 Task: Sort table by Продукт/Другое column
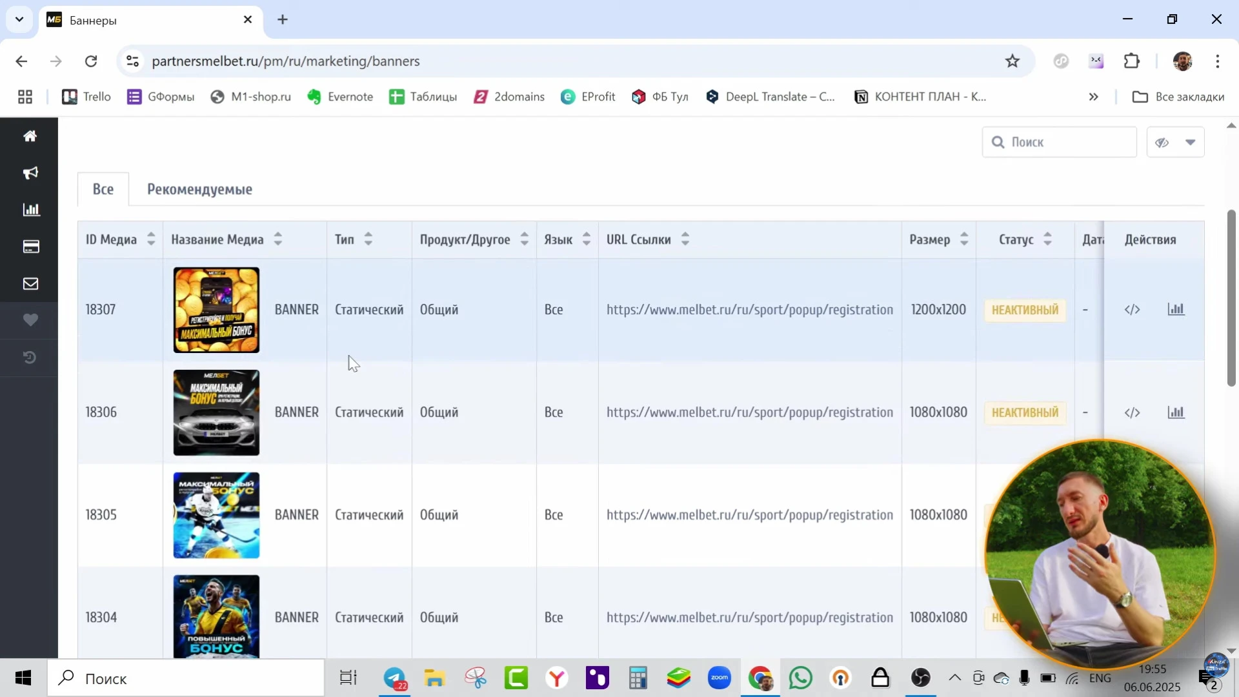pos(525,239)
